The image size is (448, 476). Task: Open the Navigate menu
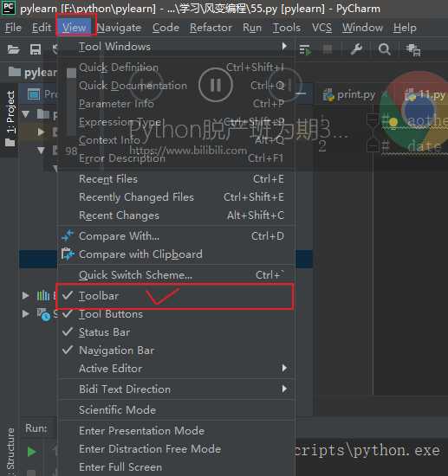click(x=119, y=28)
